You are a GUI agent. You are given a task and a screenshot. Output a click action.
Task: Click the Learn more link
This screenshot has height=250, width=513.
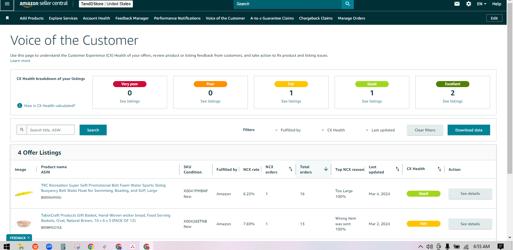coord(20,60)
